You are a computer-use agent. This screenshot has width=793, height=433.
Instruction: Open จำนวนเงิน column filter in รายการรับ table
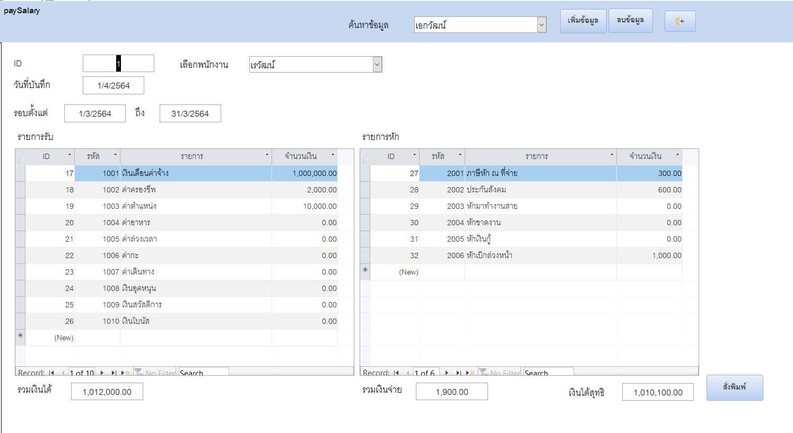pyautogui.click(x=333, y=155)
